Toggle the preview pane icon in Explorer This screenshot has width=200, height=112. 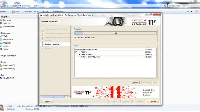pos(196,11)
